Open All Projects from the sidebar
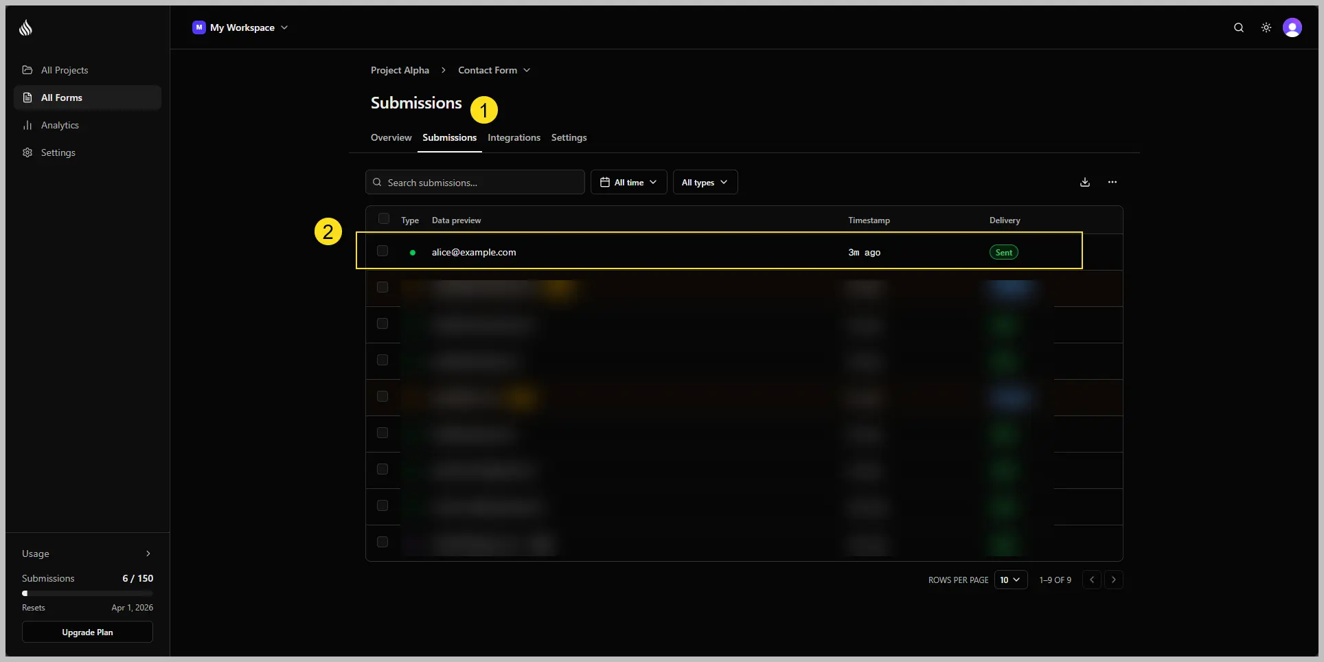 click(65, 70)
